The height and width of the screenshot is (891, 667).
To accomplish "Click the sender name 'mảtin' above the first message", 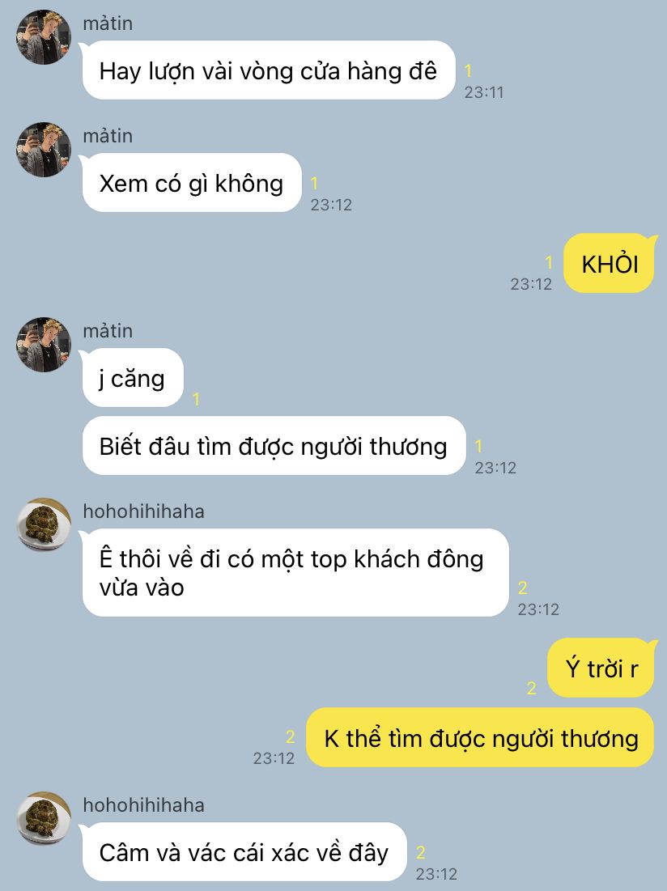I will (108, 23).
